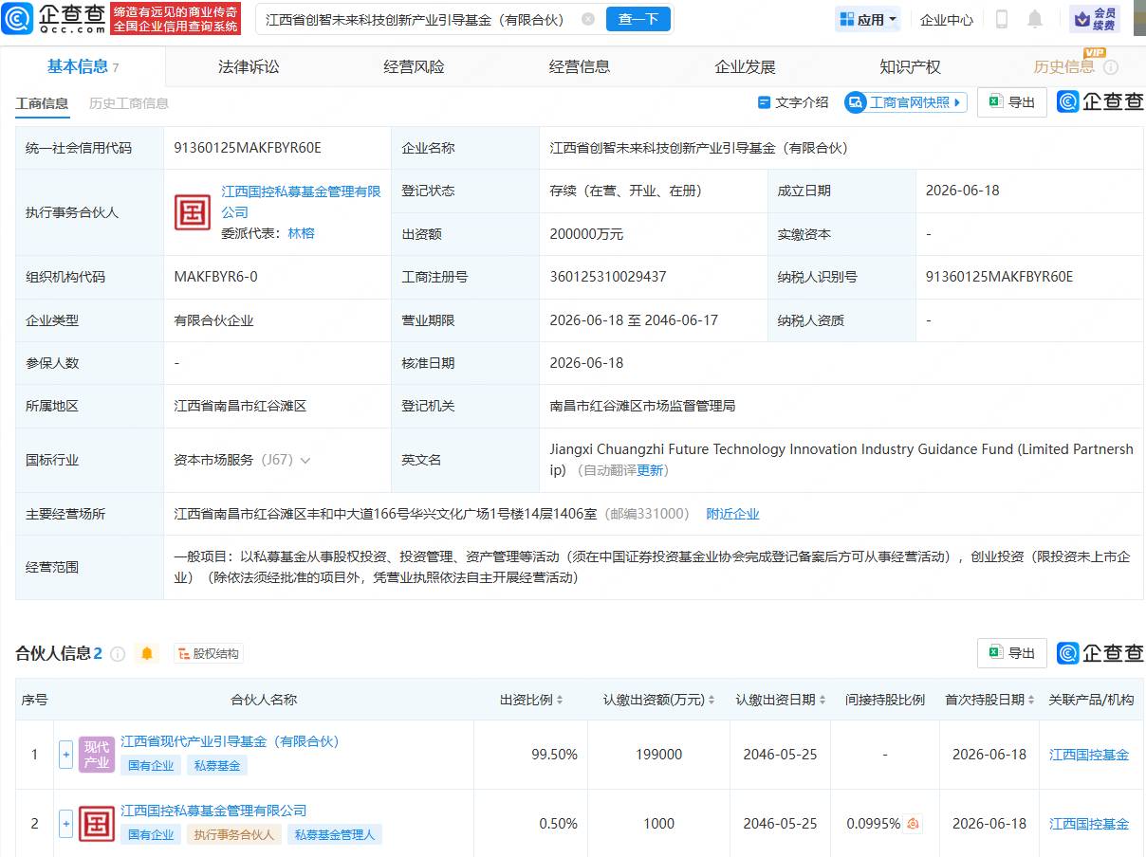Click 国有企业 tag in partner row 1
Viewport: 1146px width, 857px height.
coord(151,765)
